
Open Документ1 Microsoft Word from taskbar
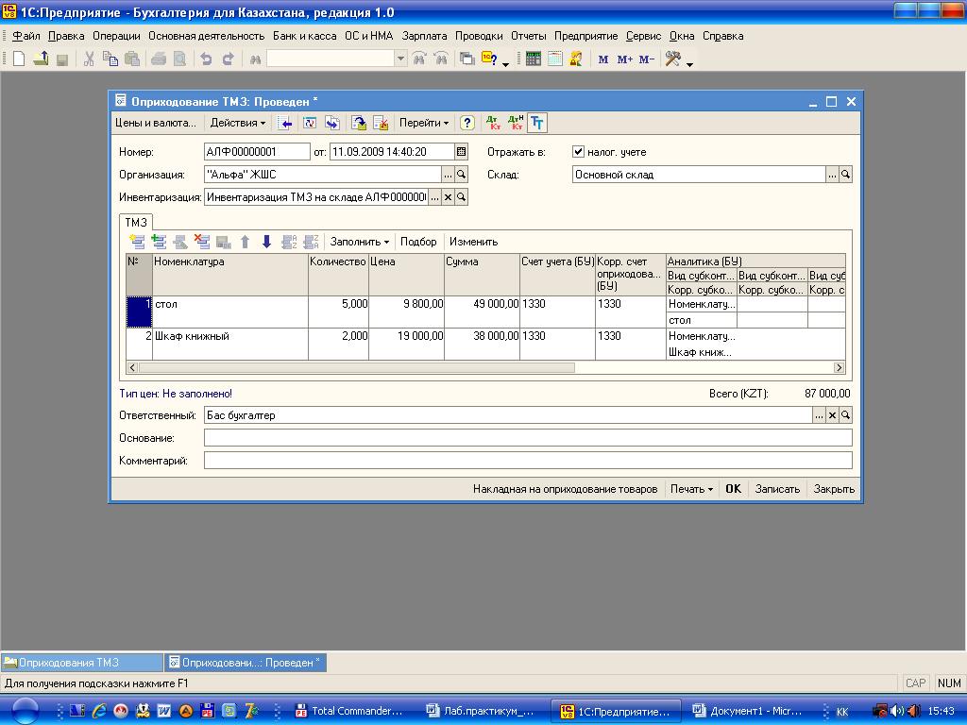click(747, 711)
